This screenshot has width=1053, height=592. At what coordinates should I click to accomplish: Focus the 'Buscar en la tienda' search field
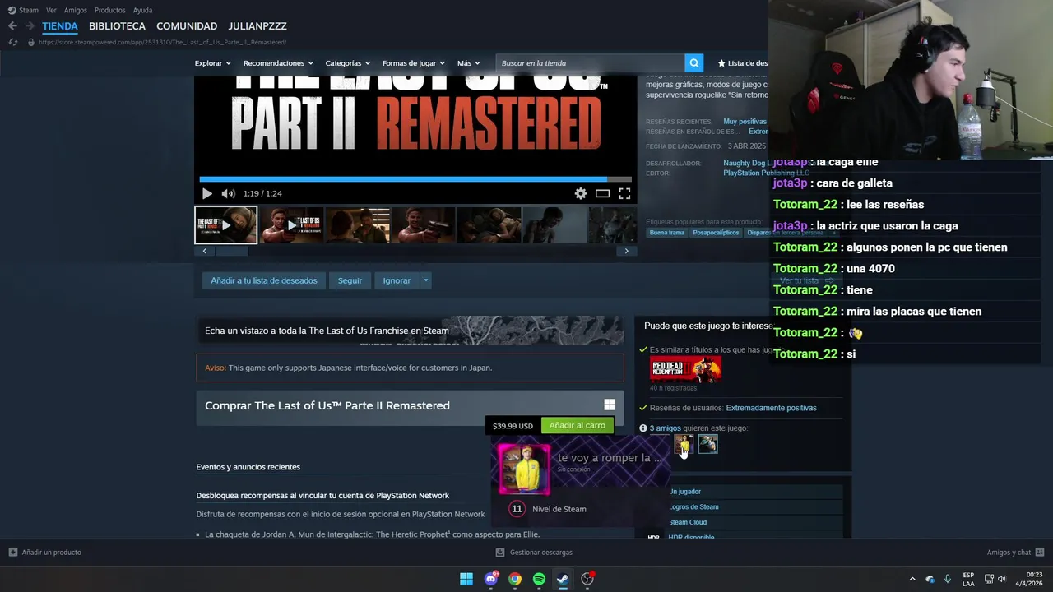590,63
